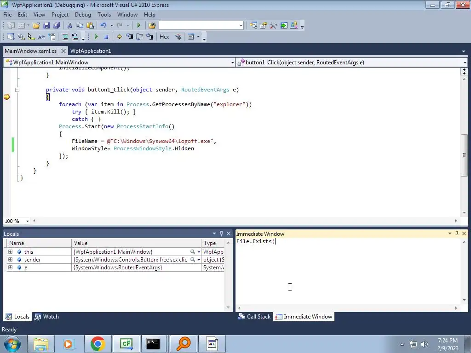Cut selection with the scissors icon

point(70,26)
